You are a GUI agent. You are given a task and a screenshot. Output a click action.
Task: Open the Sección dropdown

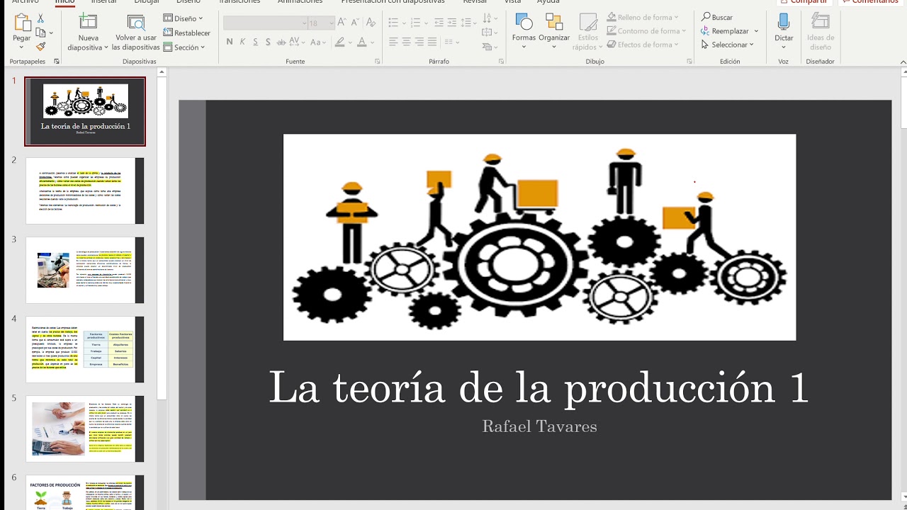[184, 47]
